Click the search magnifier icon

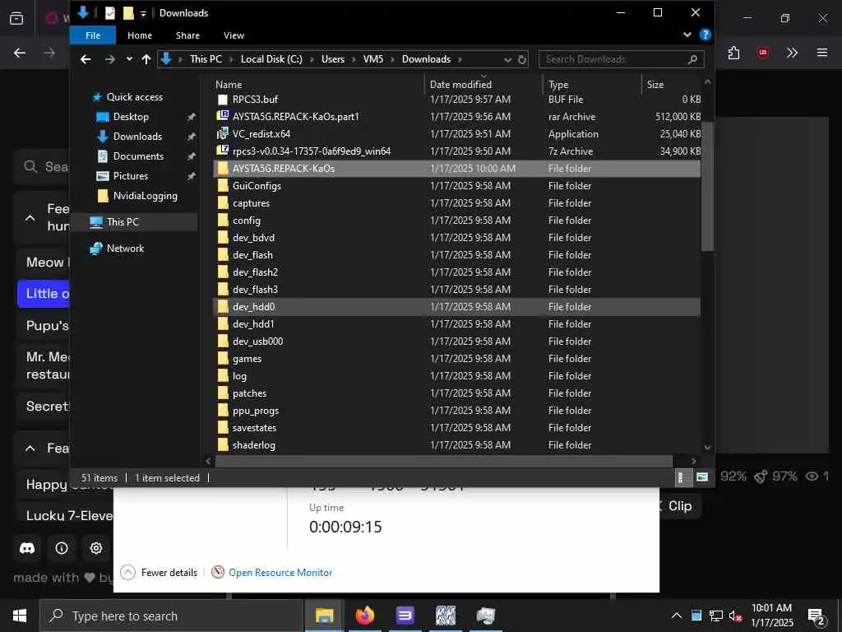(x=692, y=59)
